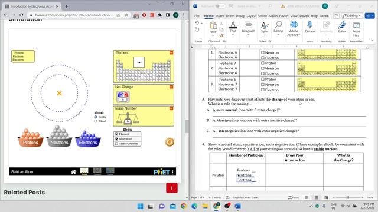
Task: Open the Editor proofing tool
Action: point(342,27)
